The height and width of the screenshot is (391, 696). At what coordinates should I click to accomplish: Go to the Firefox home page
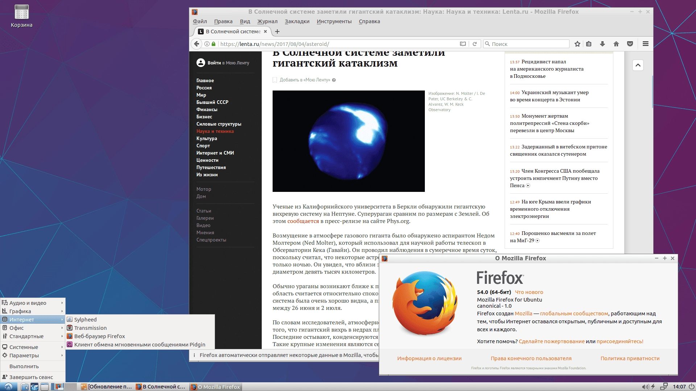[x=616, y=44]
